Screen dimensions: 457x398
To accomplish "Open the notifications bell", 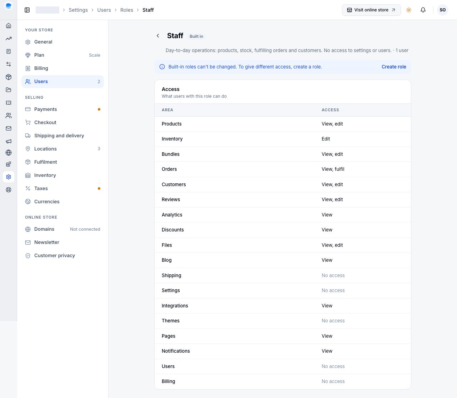I will pos(423,10).
